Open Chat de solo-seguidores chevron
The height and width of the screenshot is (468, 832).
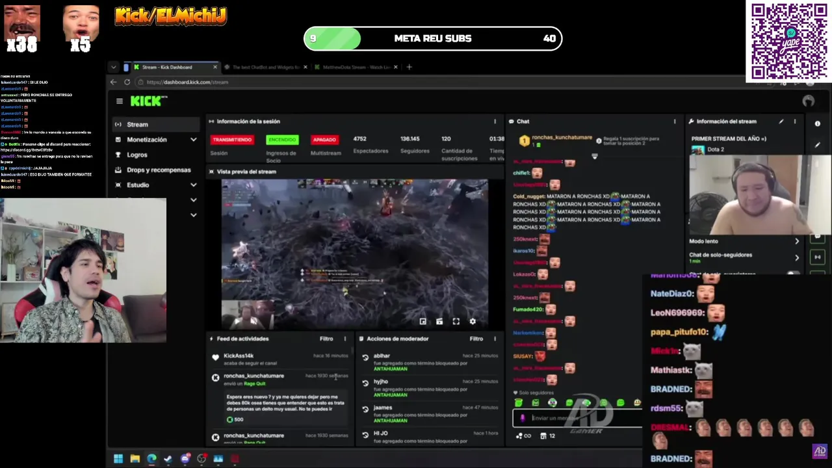click(797, 257)
